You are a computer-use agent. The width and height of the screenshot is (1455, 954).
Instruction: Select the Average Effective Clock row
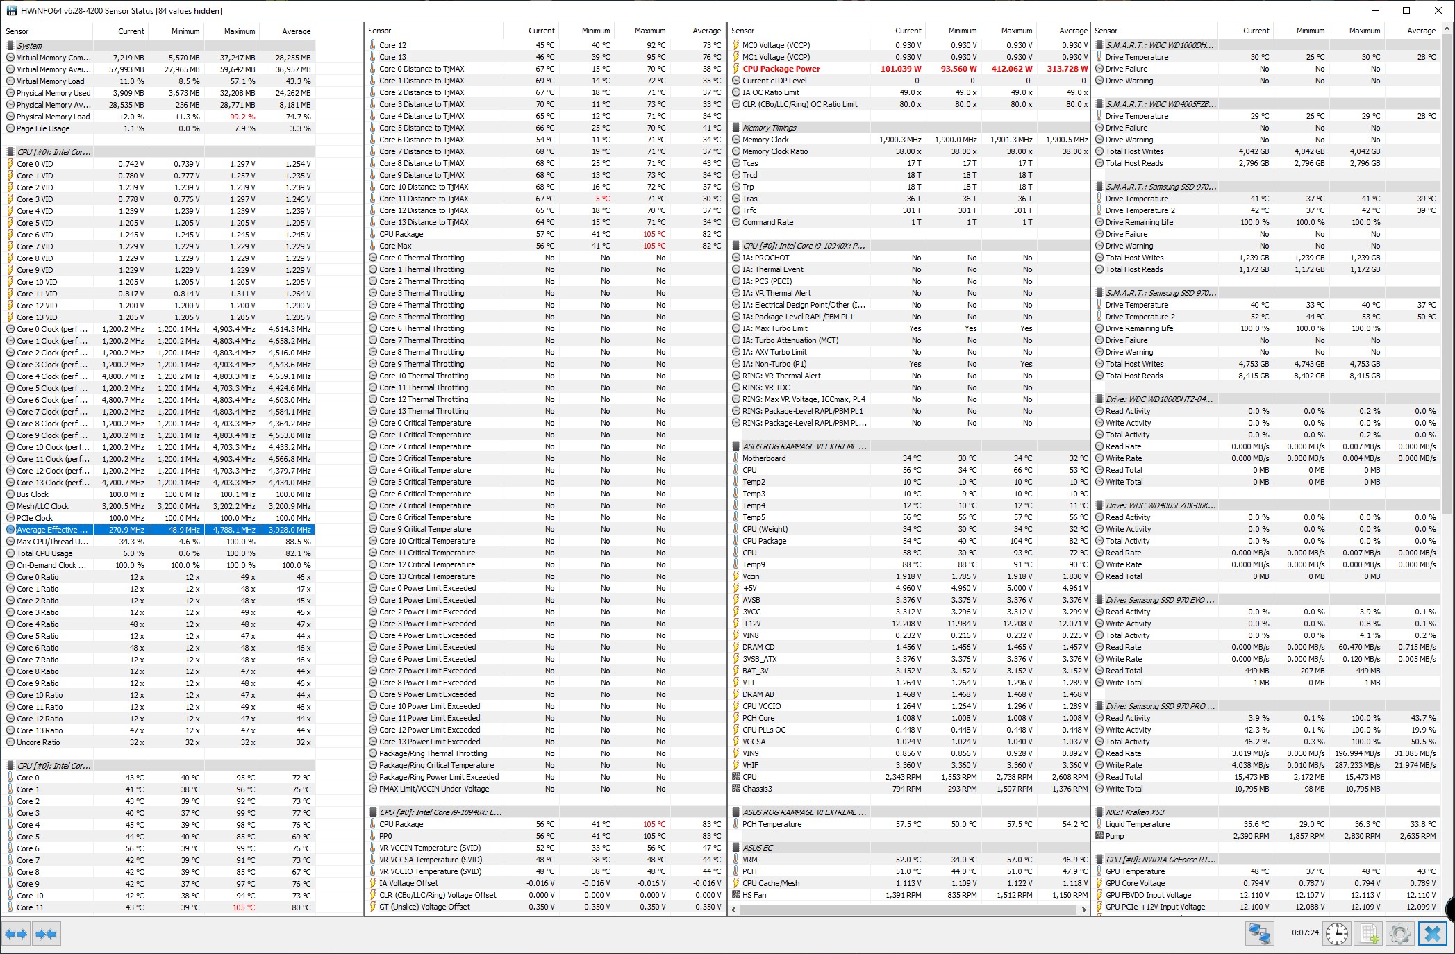[52, 530]
